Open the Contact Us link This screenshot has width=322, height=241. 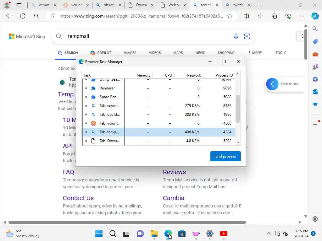point(78,198)
